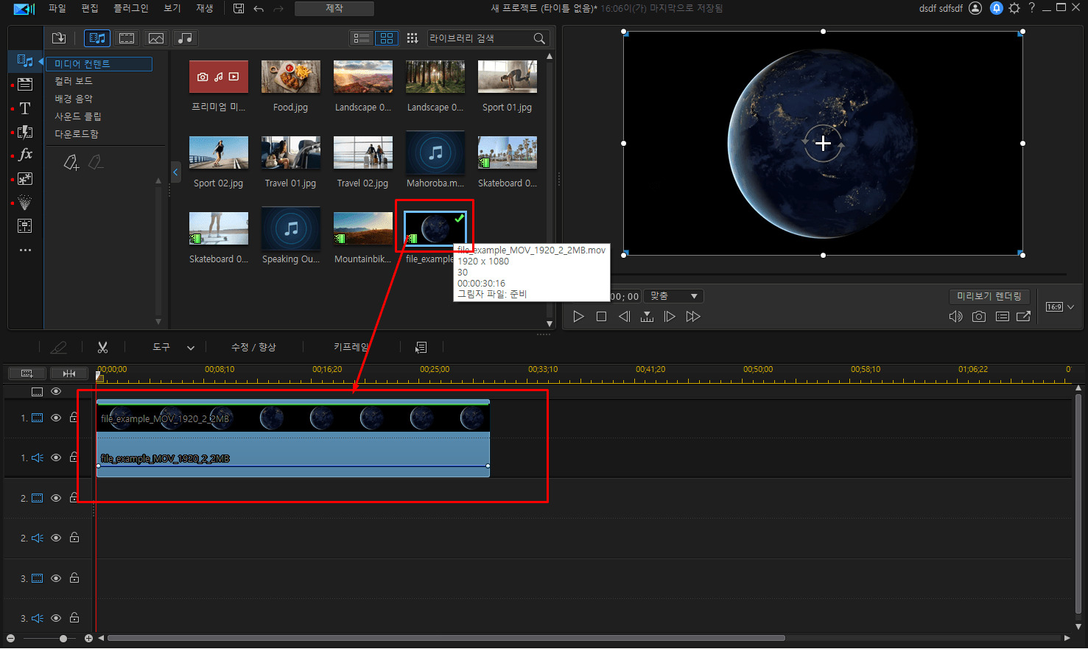
Task: Open the 도구 tools dropdown
Action: (174, 347)
